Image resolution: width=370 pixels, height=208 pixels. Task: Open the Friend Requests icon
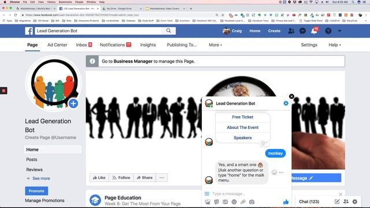tap(291, 31)
